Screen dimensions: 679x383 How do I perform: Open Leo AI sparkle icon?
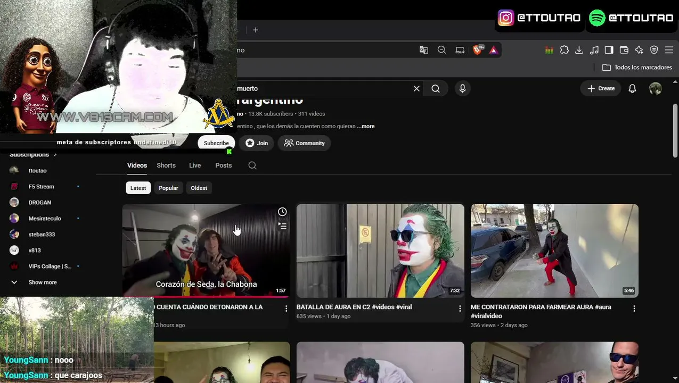[x=639, y=50]
